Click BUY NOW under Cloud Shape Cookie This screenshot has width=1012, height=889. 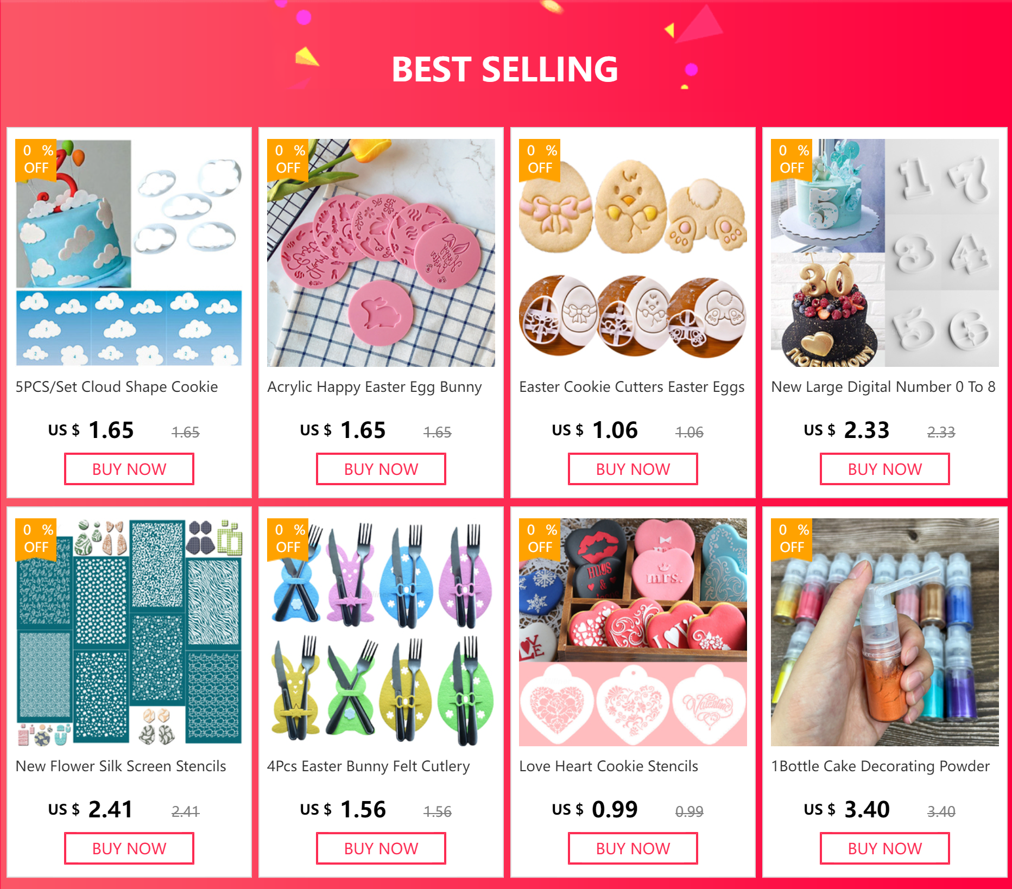(x=129, y=469)
